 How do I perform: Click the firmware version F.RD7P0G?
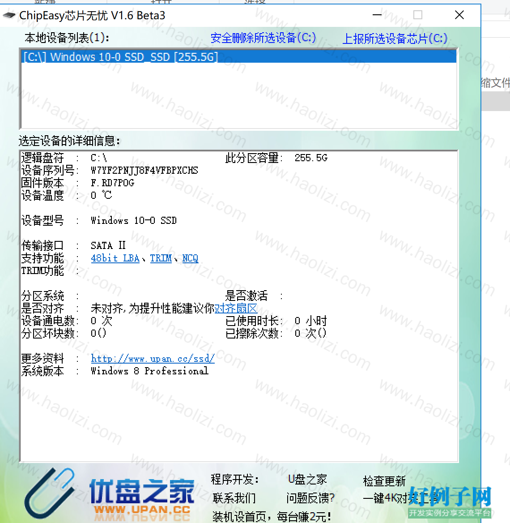[x=112, y=183]
